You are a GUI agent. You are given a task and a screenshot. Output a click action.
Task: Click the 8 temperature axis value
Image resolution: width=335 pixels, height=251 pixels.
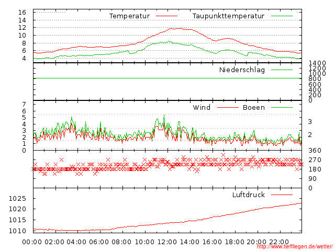[x=24, y=43]
